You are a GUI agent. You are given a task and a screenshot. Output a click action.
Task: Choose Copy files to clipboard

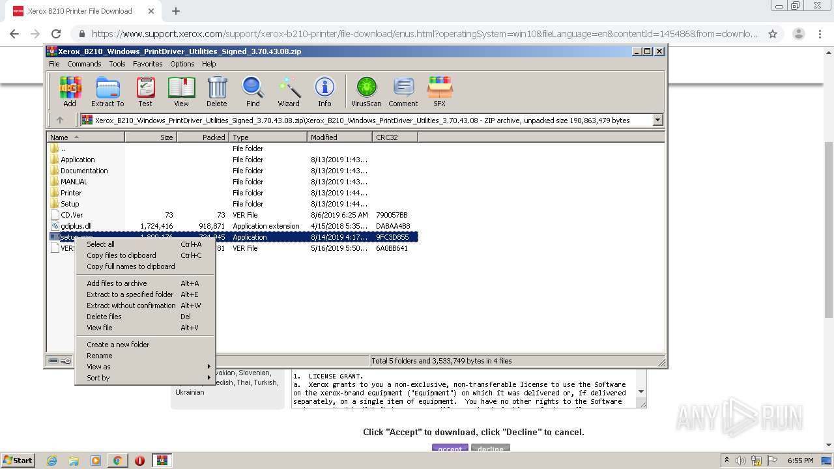click(145, 255)
